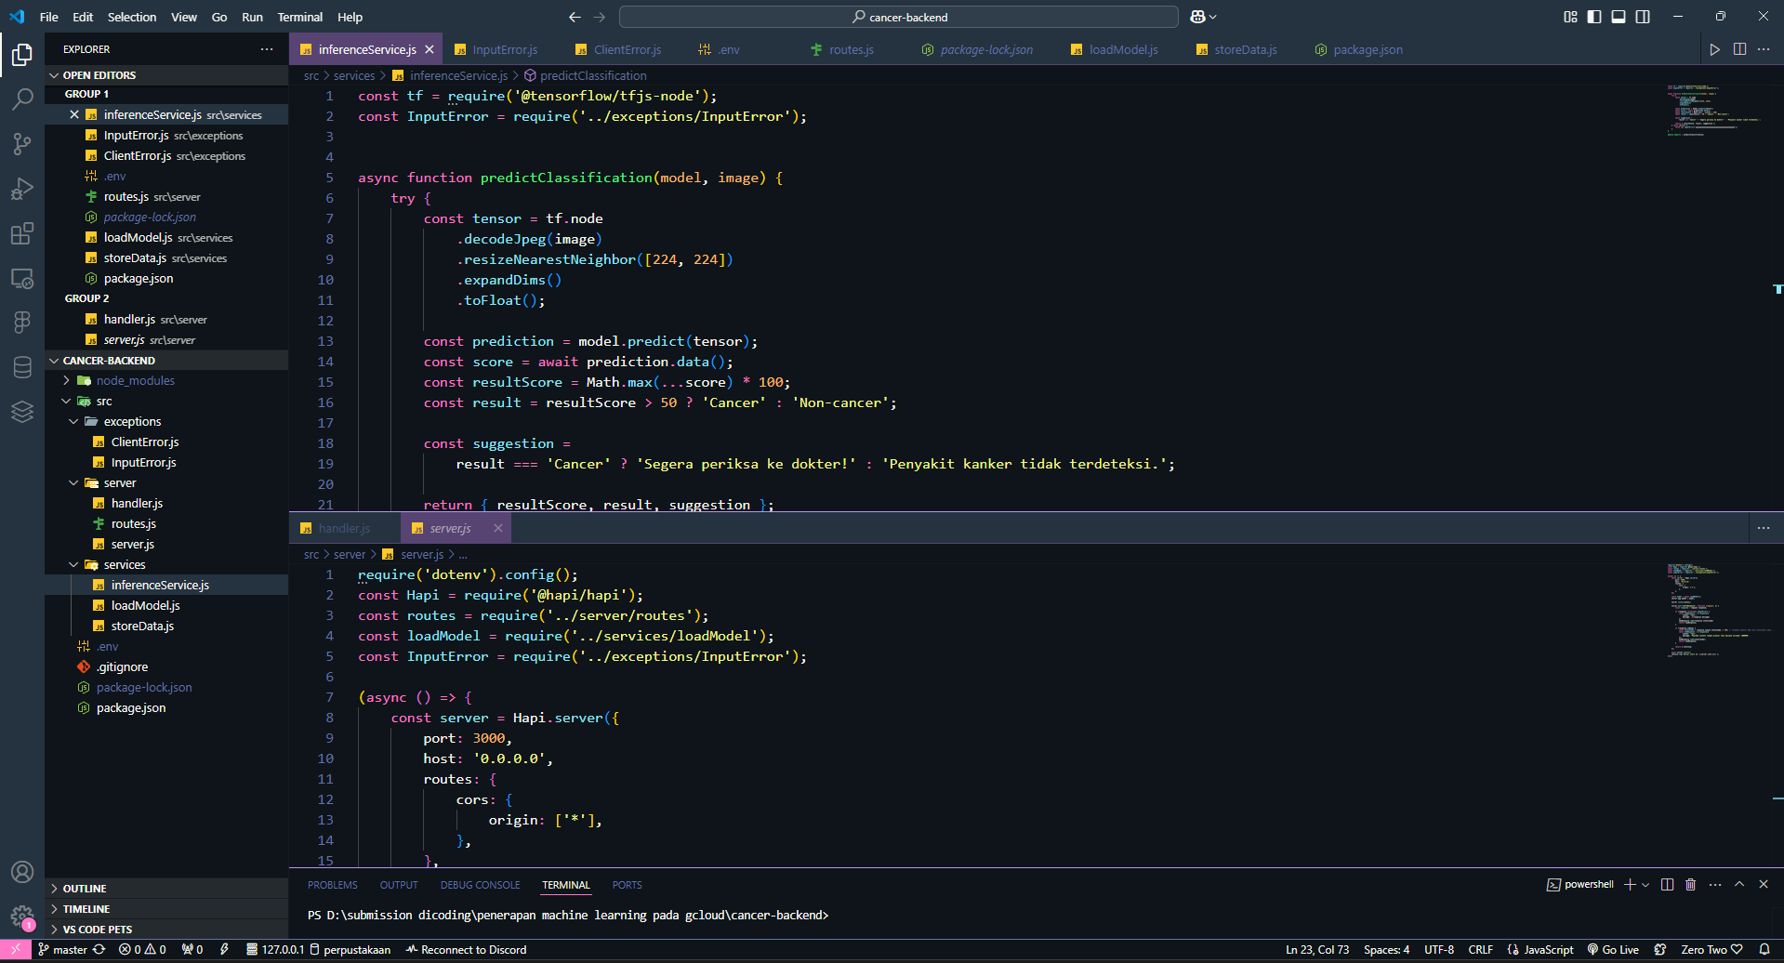Screen dimensions: 1784x963
Task: Toggle Secondary Side Bar layout button
Action: point(1643,17)
